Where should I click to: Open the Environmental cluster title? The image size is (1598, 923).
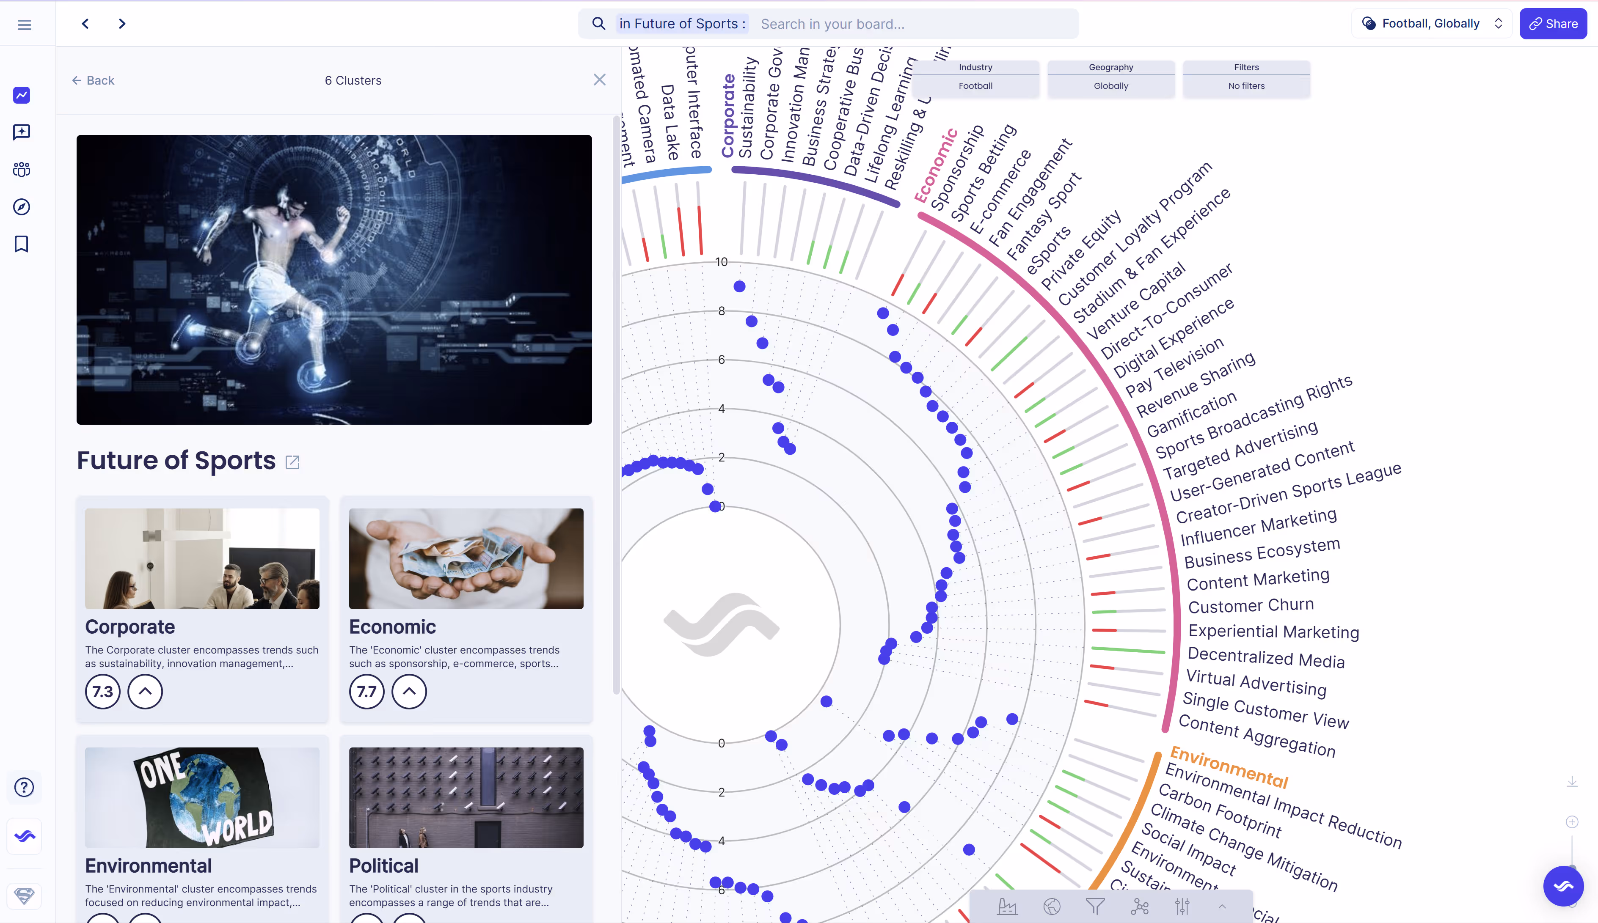(x=149, y=865)
